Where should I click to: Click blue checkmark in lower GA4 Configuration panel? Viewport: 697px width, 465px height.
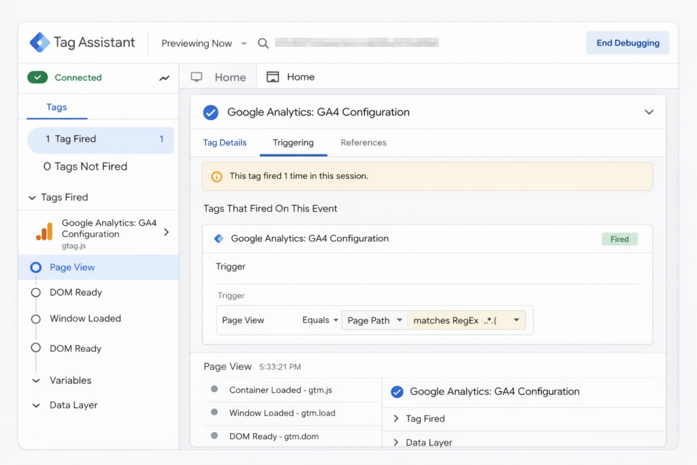click(x=397, y=391)
